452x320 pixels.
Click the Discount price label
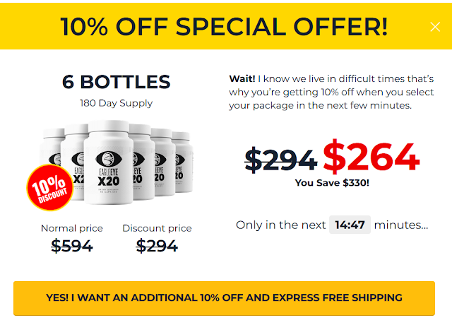click(157, 228)
